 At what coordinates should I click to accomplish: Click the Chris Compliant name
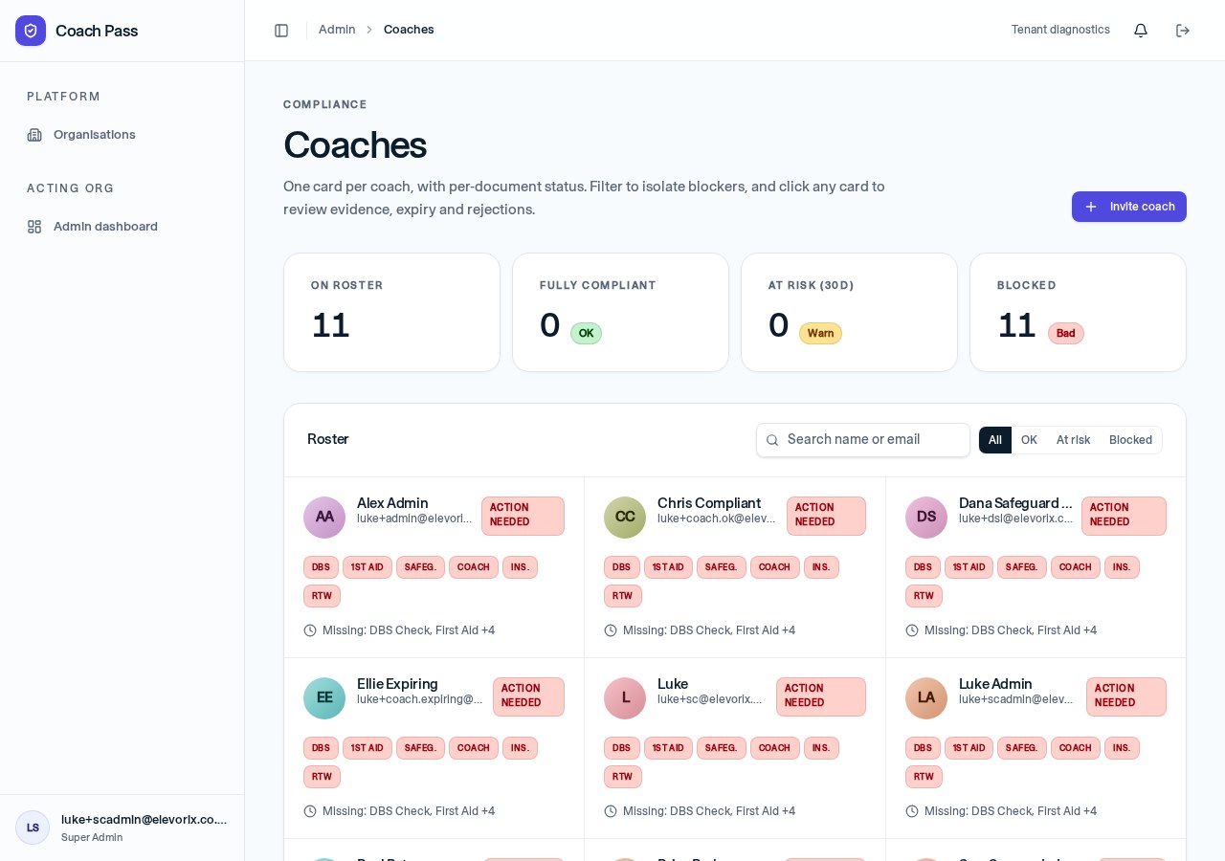(709, 503)
